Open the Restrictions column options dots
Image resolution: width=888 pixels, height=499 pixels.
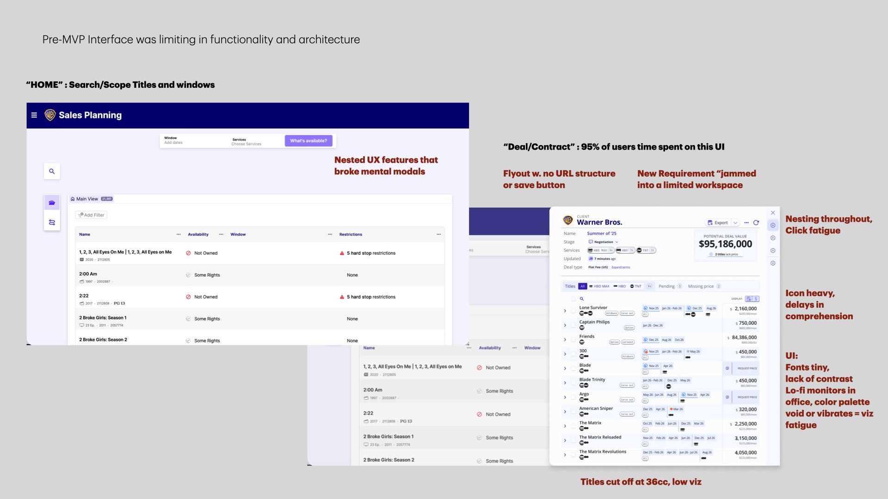coord(439,235)
